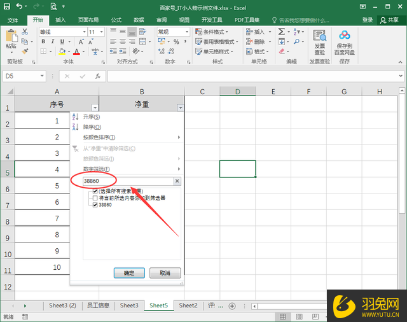
Task: Switch to the Sheet2 worksheet tab
Action: coord(188,305)
